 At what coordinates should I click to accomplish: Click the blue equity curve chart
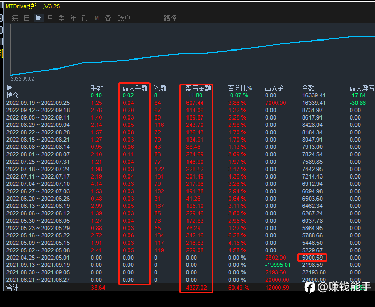(x=193, y=49)
